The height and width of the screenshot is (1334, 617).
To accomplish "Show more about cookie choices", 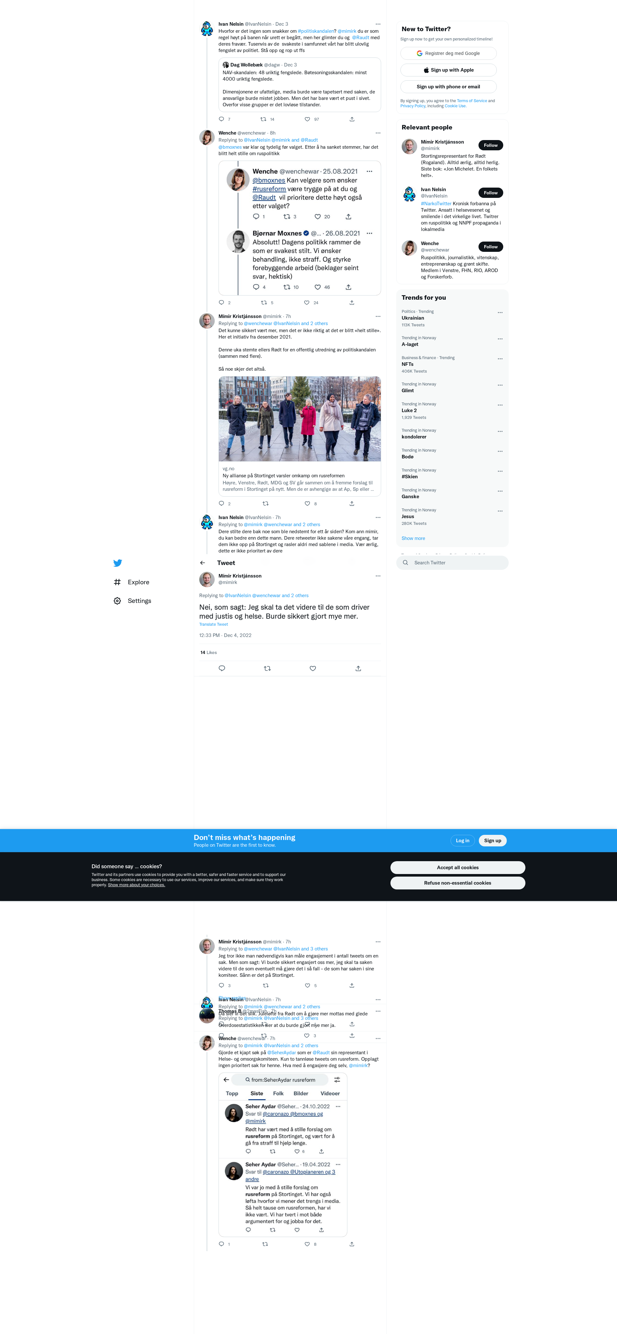I will [x=136, y=885].
